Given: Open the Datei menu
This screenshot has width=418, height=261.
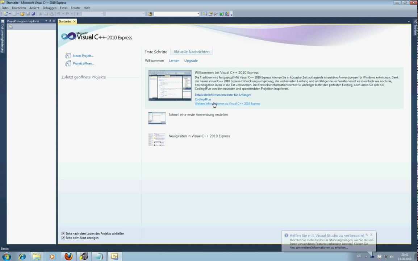Looking at the screenshot, I should pyautogui.click(x=5, y=8).
